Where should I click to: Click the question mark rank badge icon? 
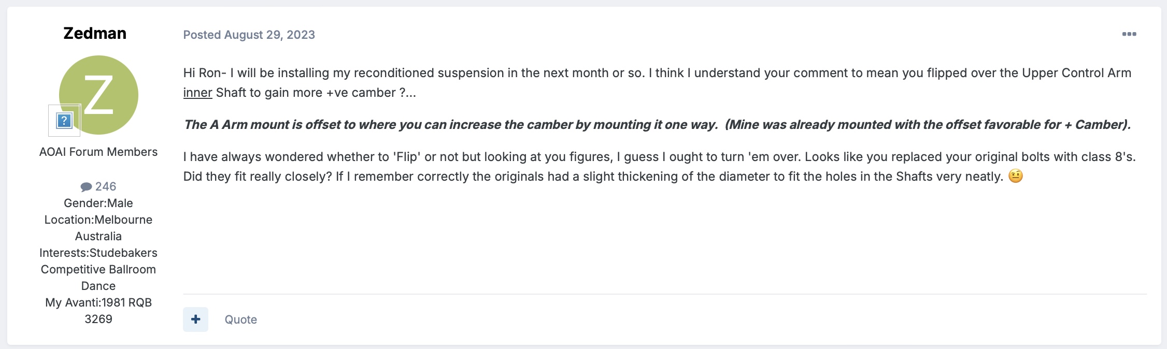tap(64, 121)
